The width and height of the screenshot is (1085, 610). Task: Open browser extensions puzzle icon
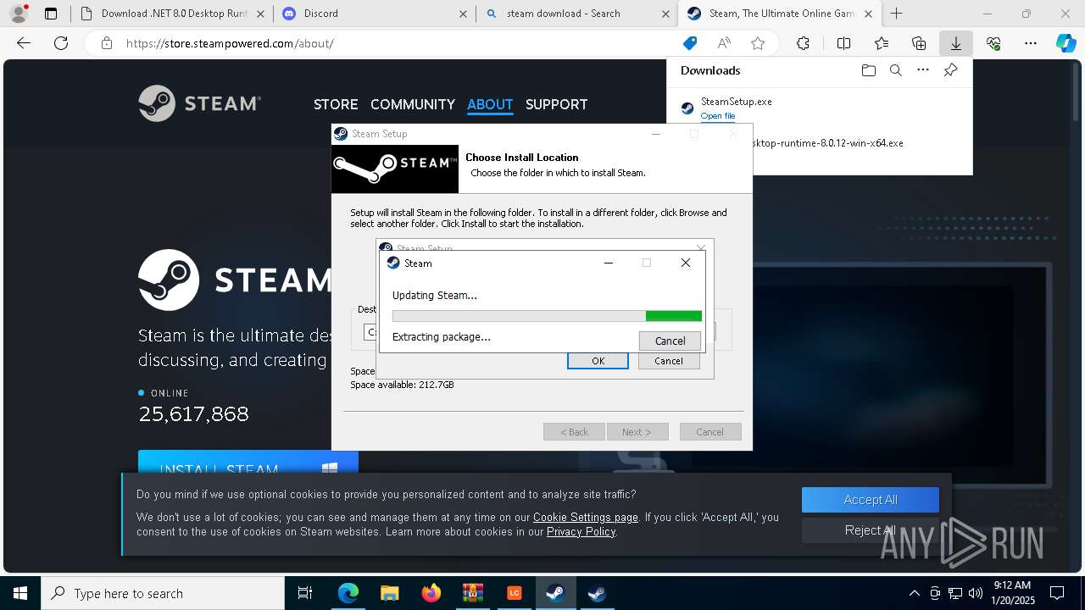pos(803,43)
